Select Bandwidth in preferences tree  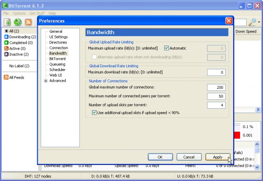[x=58, y=53]
